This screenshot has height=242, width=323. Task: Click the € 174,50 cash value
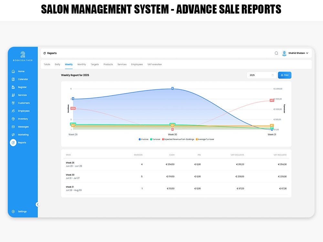click(170, 176)
